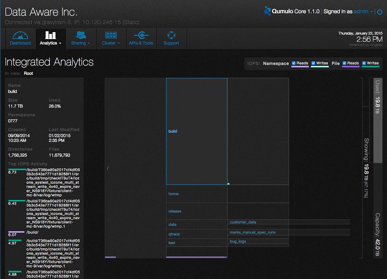Click the hatched block right of build
This screenshot has height=279, width=387.
click(258, 131)
